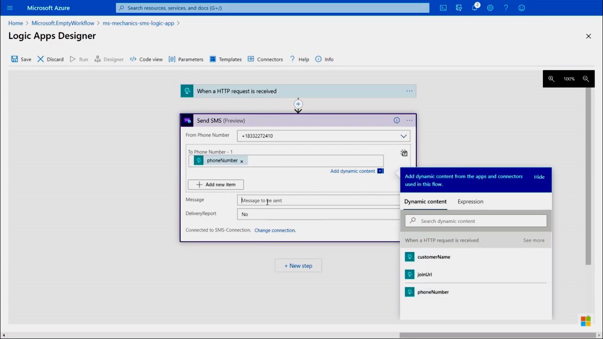The image size is (603, 339).
Task: Discard changes in the designer
Action: (50, 59)
